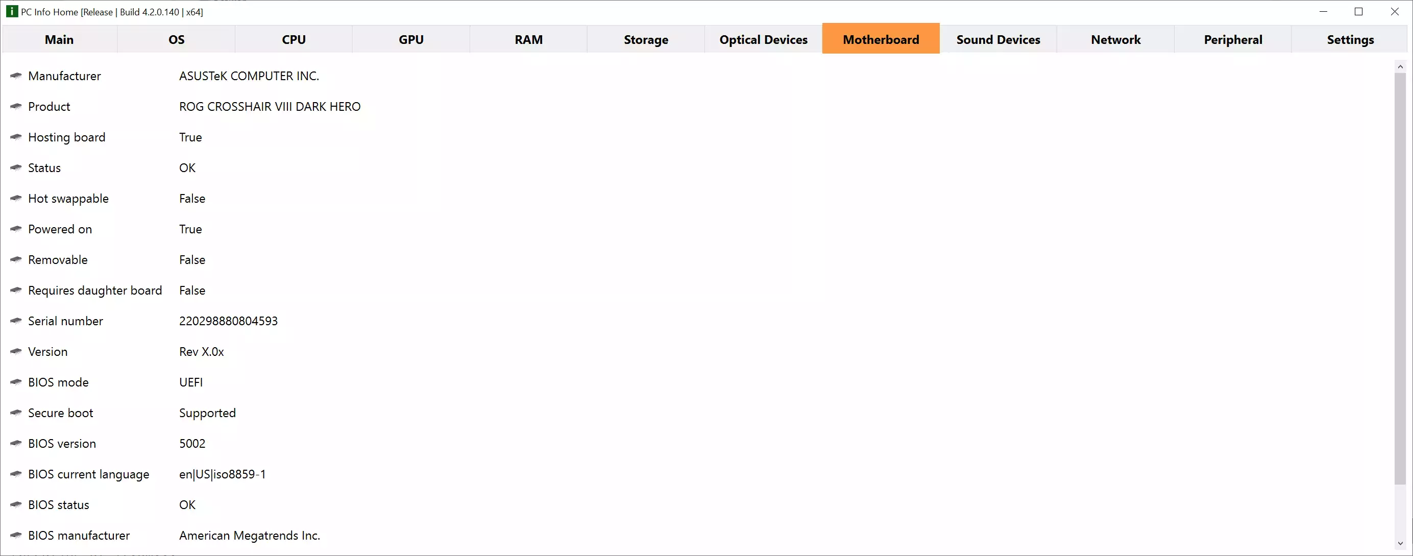The width and height of the screenshot is (1413, 556).
Task: Open the Storage tab
Action: click(646, 39)
